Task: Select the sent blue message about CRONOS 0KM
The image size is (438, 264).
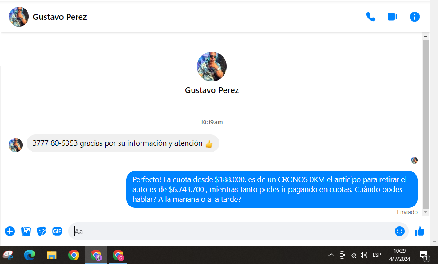Action: [271, 189]
